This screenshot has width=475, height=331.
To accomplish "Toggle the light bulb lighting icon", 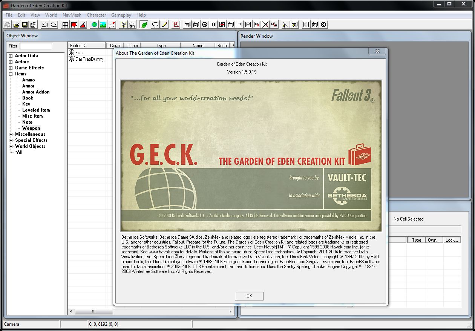I will point(123,25).
